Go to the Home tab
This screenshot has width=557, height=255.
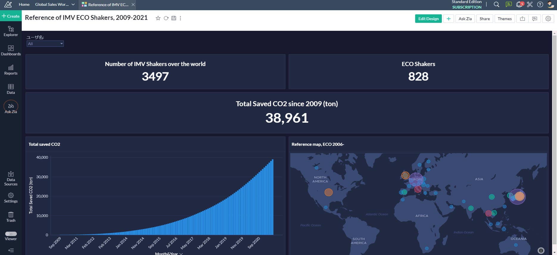24,4
